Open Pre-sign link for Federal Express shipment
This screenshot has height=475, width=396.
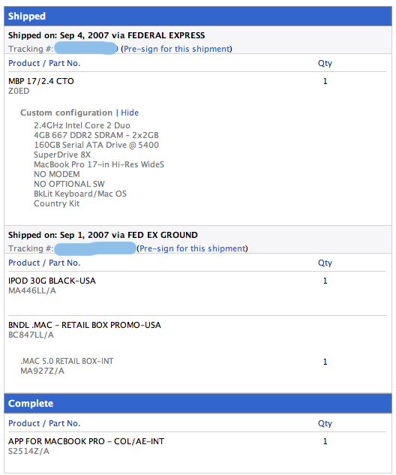(177, 49)
